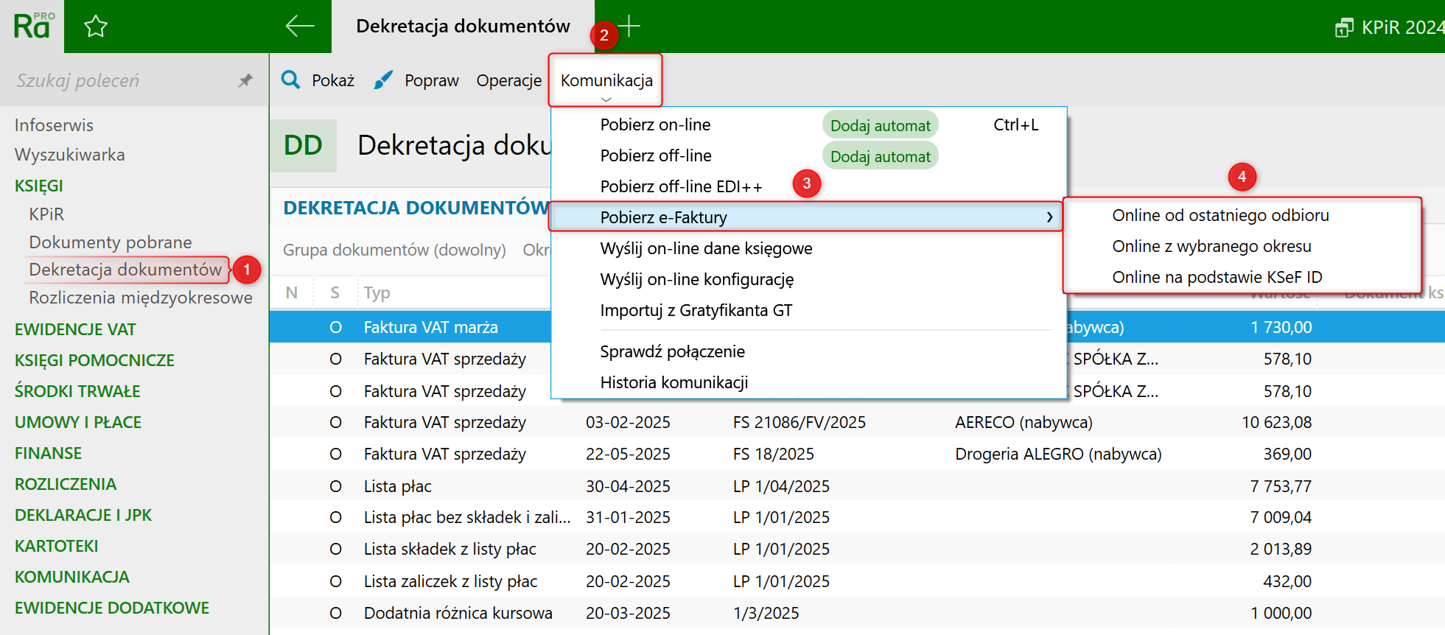Image resolution: width=1445 pixels, height=635 pixels.
Task: Click the DD module badge
Action: (x=304, y=145)
